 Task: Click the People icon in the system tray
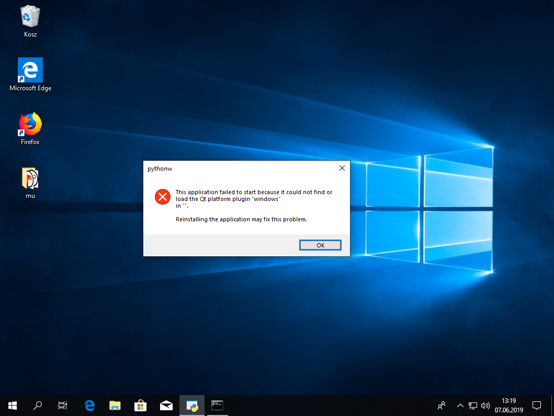441,406
